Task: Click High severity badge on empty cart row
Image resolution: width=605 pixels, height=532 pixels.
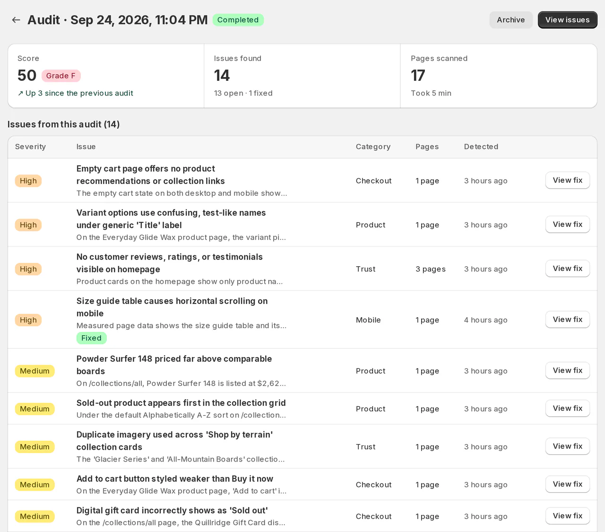Action: [x=28, y=181]
